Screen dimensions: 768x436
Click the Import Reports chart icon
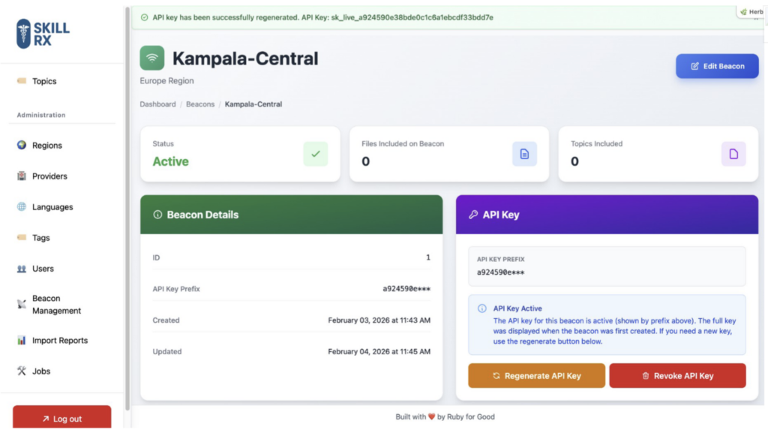pos(22,340)
